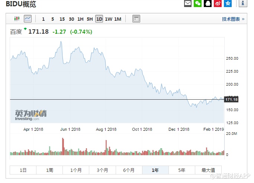Screen dimensions: 254x183
Task: Click the 250.00 price axis label
Action: tap(232, 59)
